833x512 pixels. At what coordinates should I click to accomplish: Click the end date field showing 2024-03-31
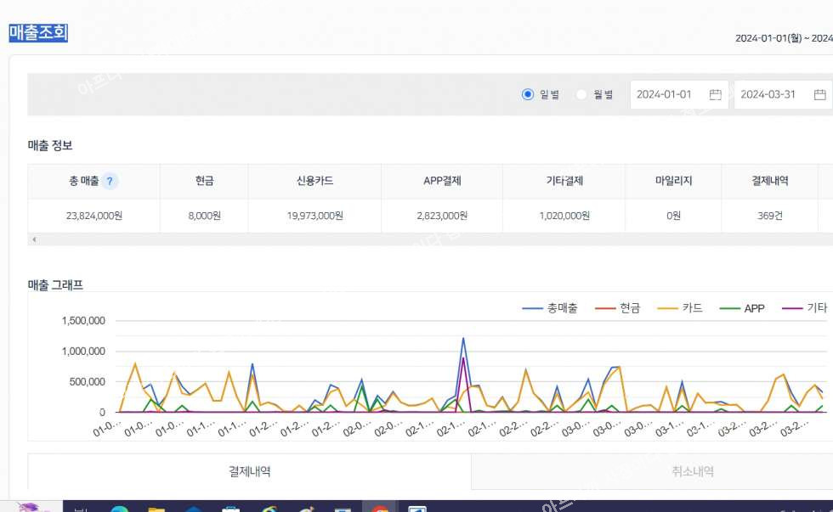point(770,94)
